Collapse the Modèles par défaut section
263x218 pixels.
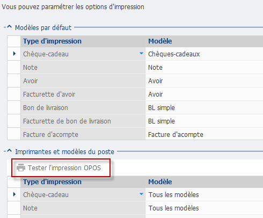coord(9,27)
